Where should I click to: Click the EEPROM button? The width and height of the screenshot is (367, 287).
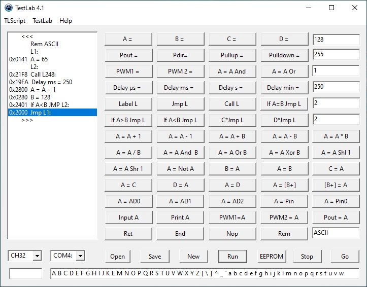coord(271,256)
